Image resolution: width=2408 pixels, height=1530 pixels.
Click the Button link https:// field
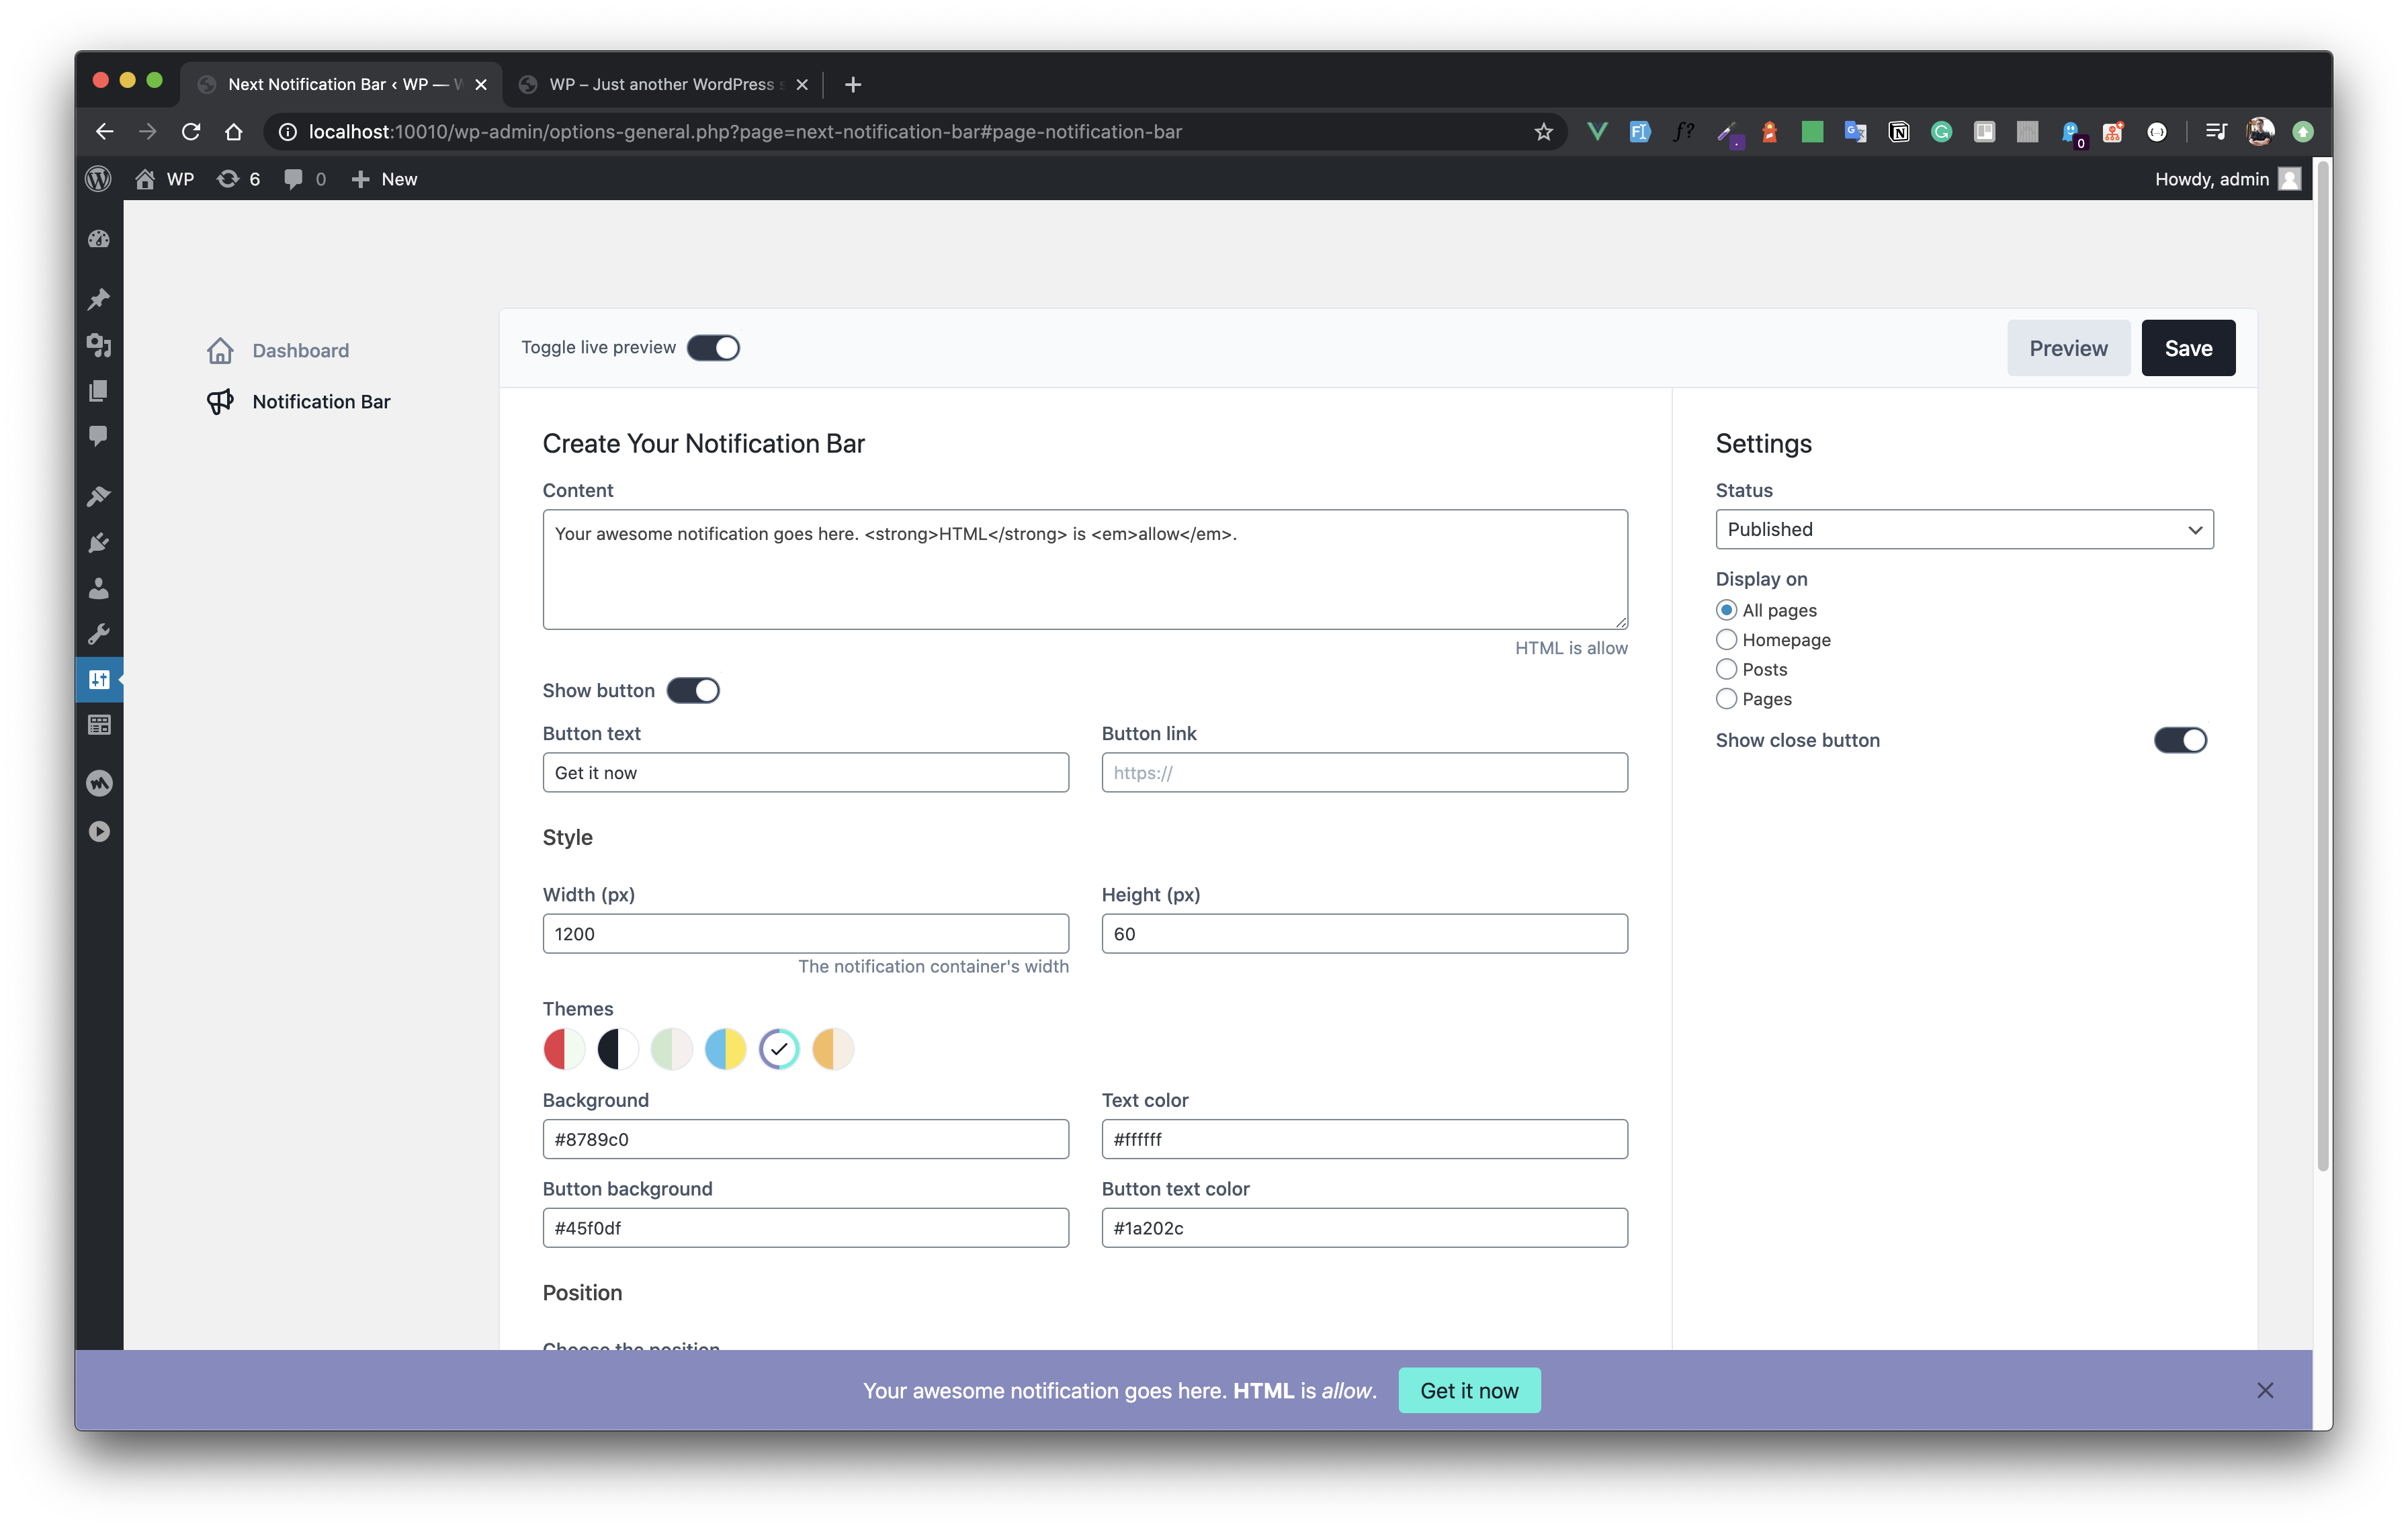pyautogui.click(x=1364, y=772)
